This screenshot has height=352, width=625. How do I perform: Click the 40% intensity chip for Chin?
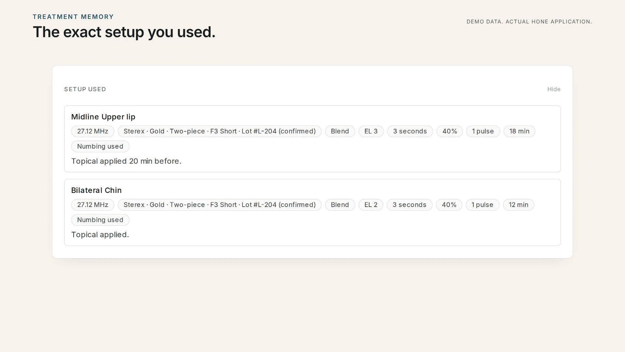[x=449, y=205]
